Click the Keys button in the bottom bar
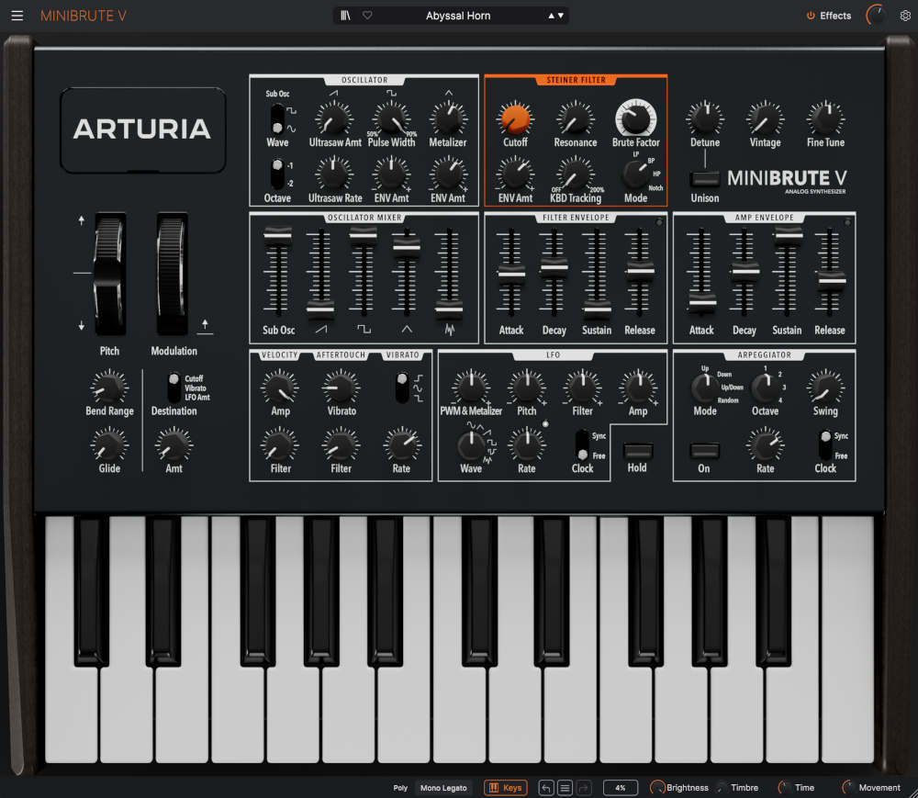This screenshot has width=918, height=798. tap(506, 787)
